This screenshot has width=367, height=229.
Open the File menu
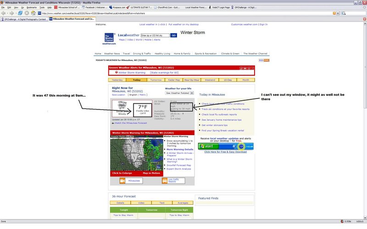click(x=3, y=7)
